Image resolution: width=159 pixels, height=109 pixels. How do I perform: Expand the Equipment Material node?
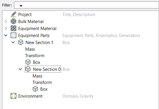tap(6, 28)
